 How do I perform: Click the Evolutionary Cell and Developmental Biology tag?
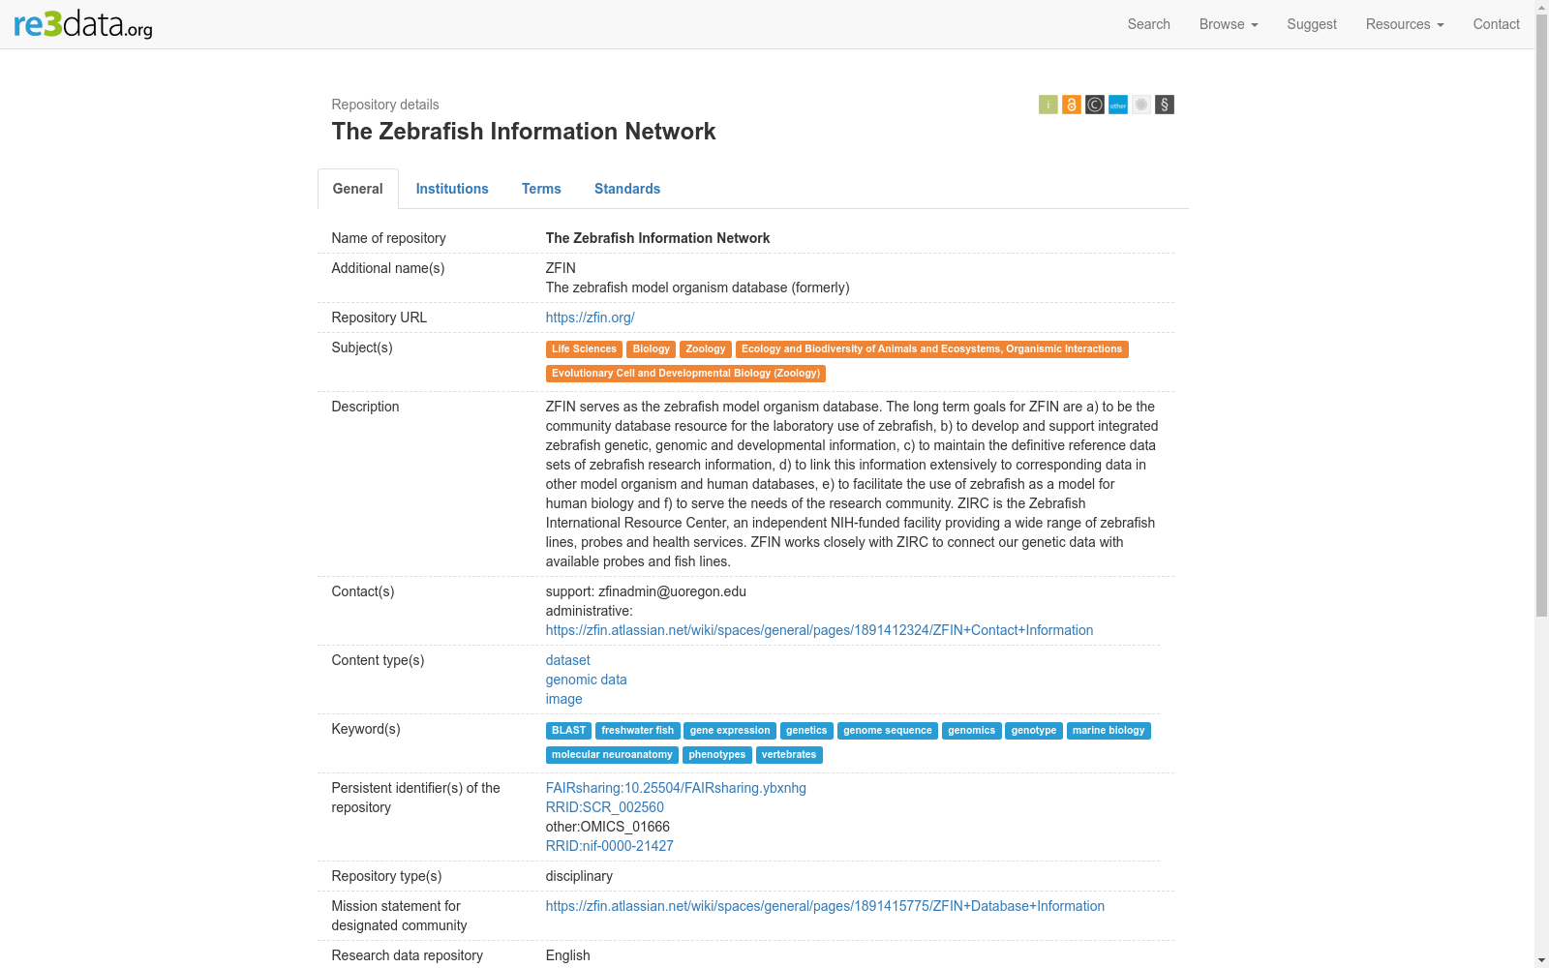coord(685,374)
